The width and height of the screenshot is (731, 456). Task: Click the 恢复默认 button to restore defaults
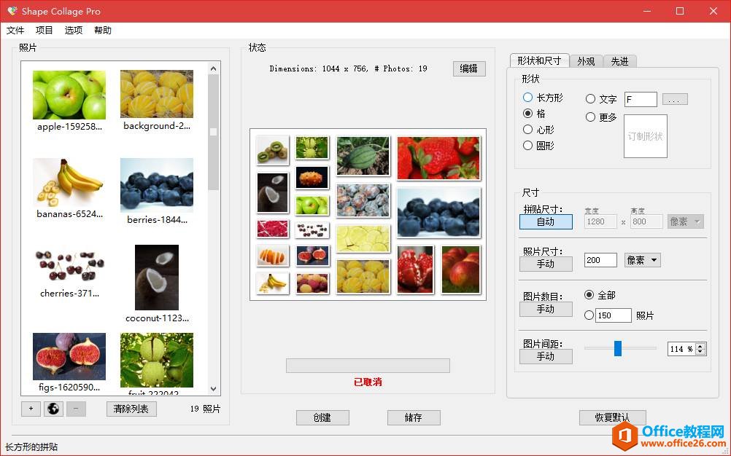[x=613, y=417]
